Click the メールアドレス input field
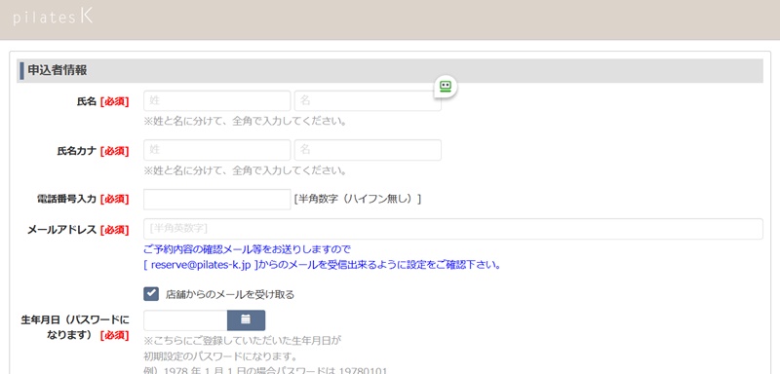The width and height of the screenshot is (780, 374). [x=453, y=229]
